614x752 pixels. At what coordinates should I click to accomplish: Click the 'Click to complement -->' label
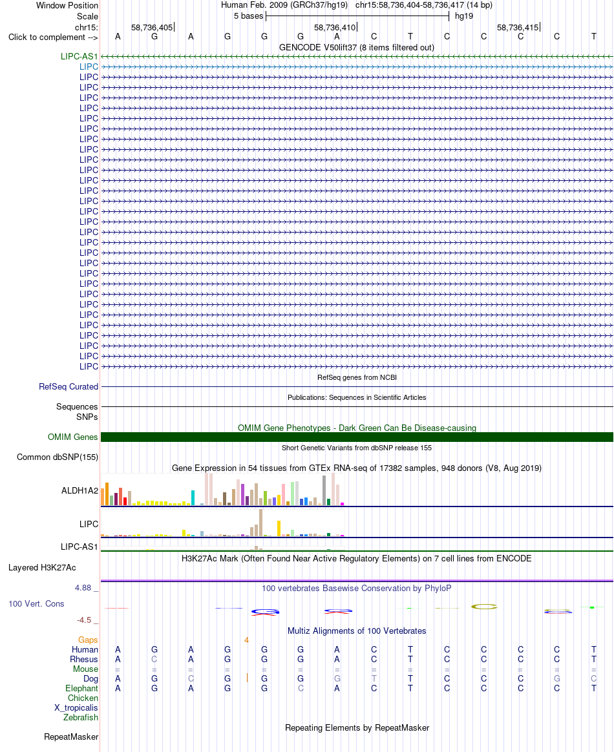coord(53,37)
